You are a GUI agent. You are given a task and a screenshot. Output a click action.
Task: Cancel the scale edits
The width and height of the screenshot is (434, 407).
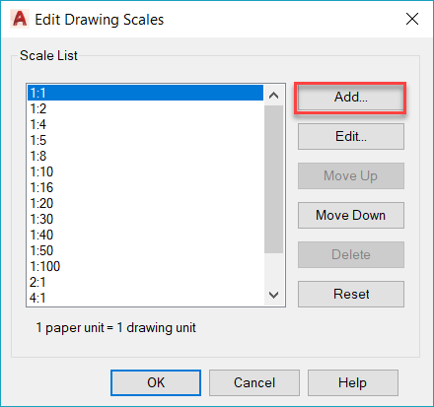pyautogui.click(x=254, y=382)
